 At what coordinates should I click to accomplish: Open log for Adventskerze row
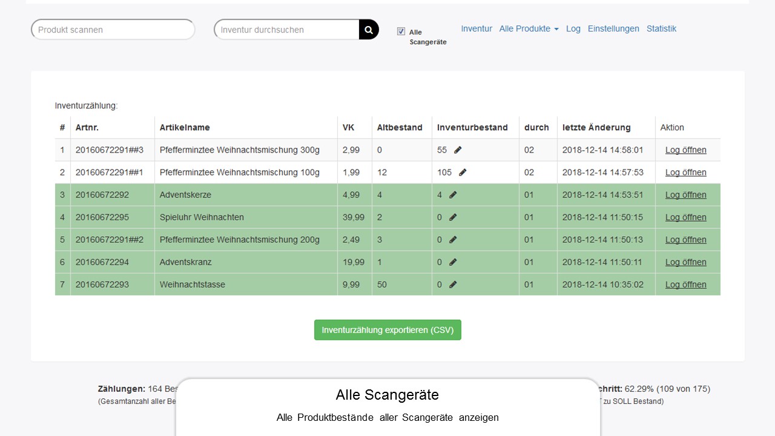point(685,195)
